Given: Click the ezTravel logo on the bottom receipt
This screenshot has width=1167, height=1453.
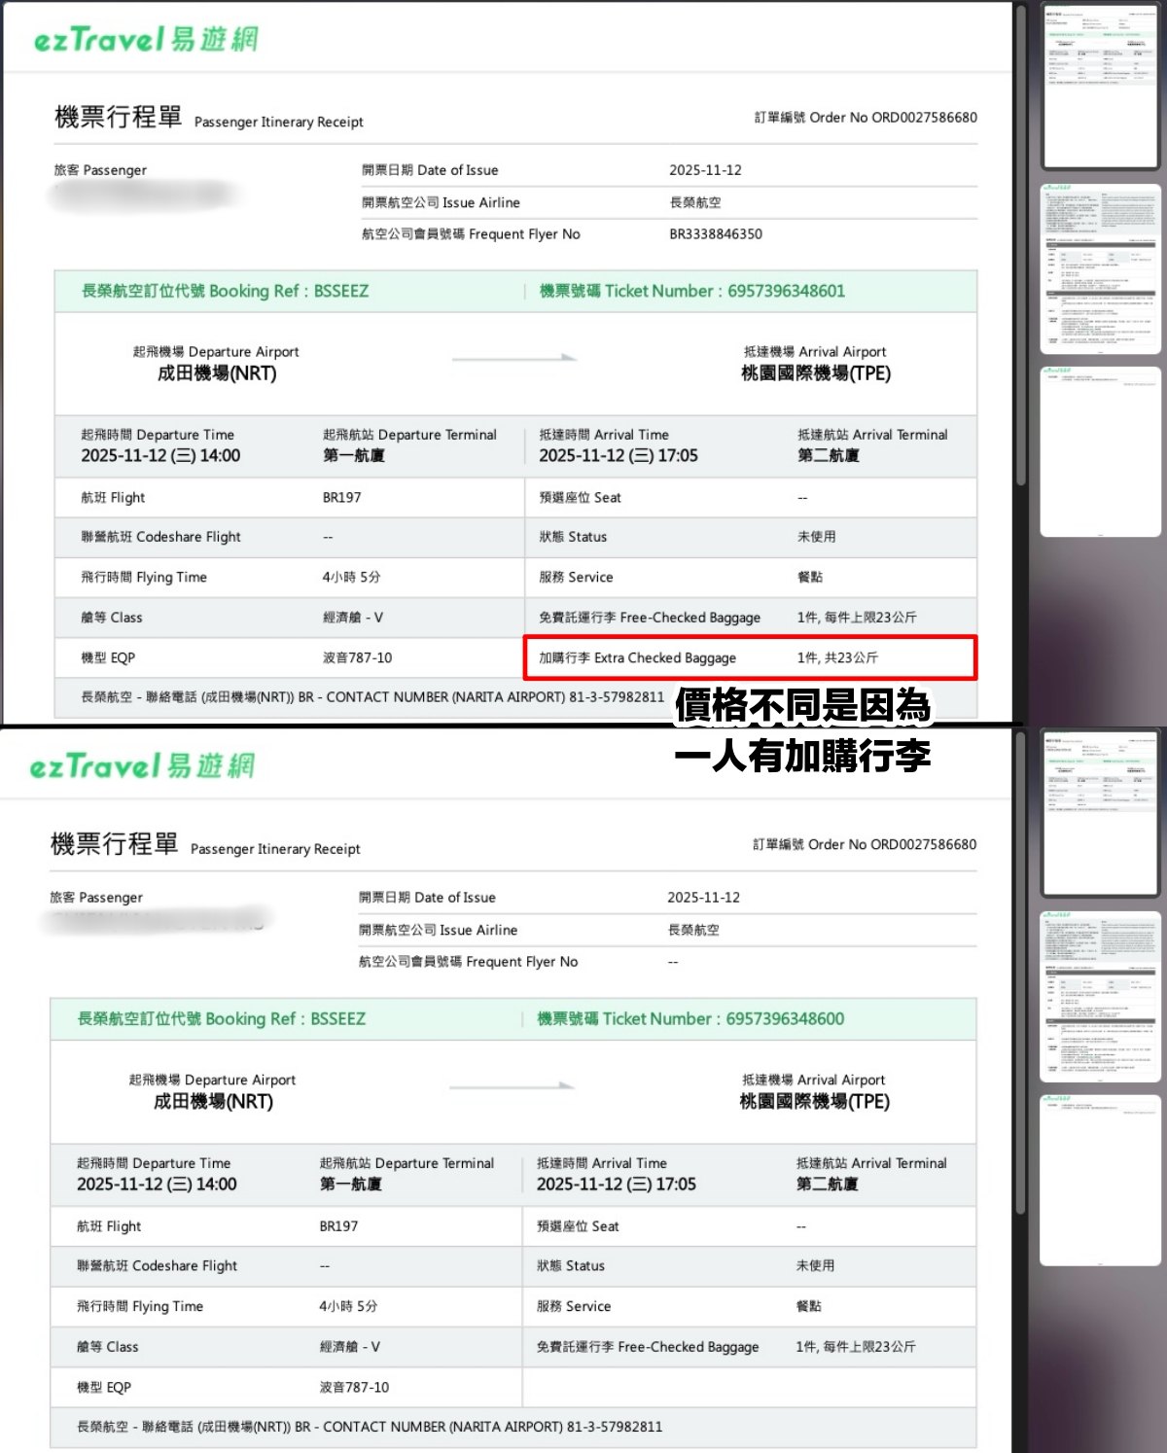Looking at the screenshot, I should [141, 766].
